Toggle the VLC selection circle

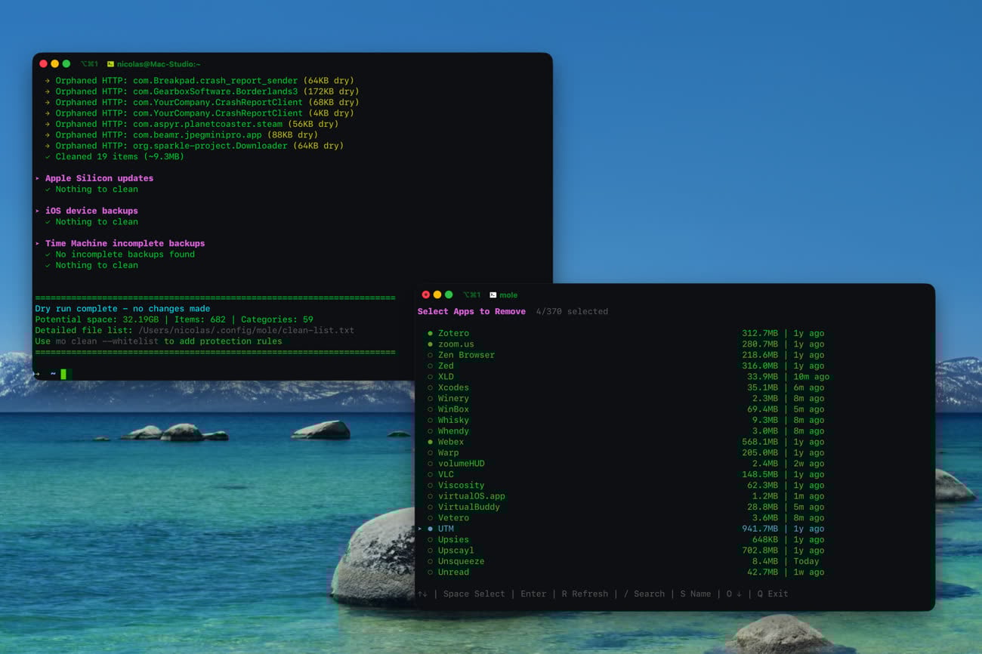click(430, 475)
